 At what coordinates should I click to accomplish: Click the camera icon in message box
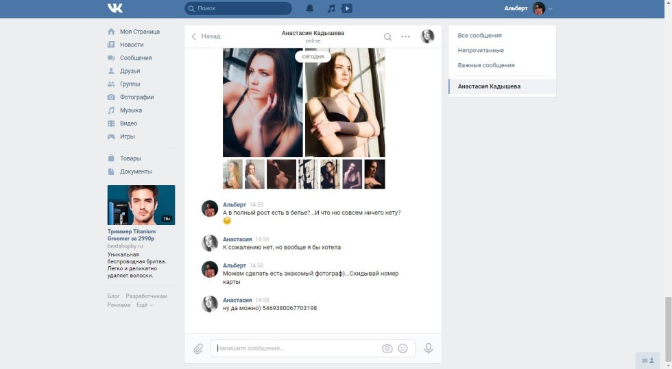point(387,348)
